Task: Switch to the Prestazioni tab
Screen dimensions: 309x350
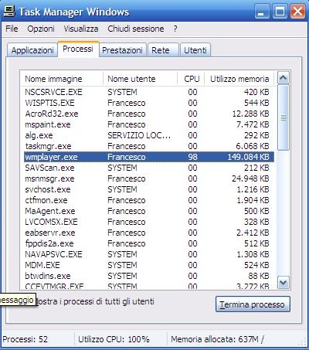Action: pyautogui.click(x=122, y=50)
